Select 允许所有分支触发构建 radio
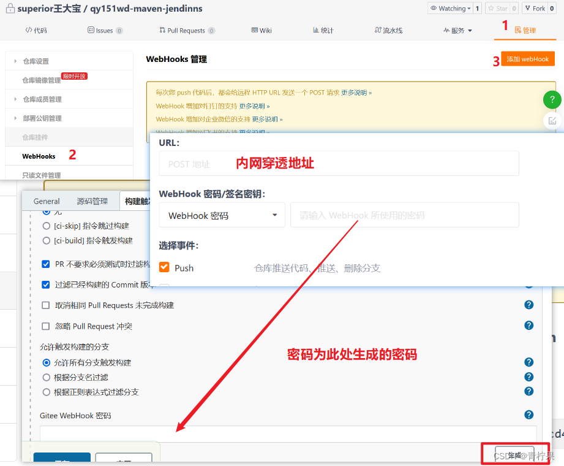The image size is (564, 466). 47,362
